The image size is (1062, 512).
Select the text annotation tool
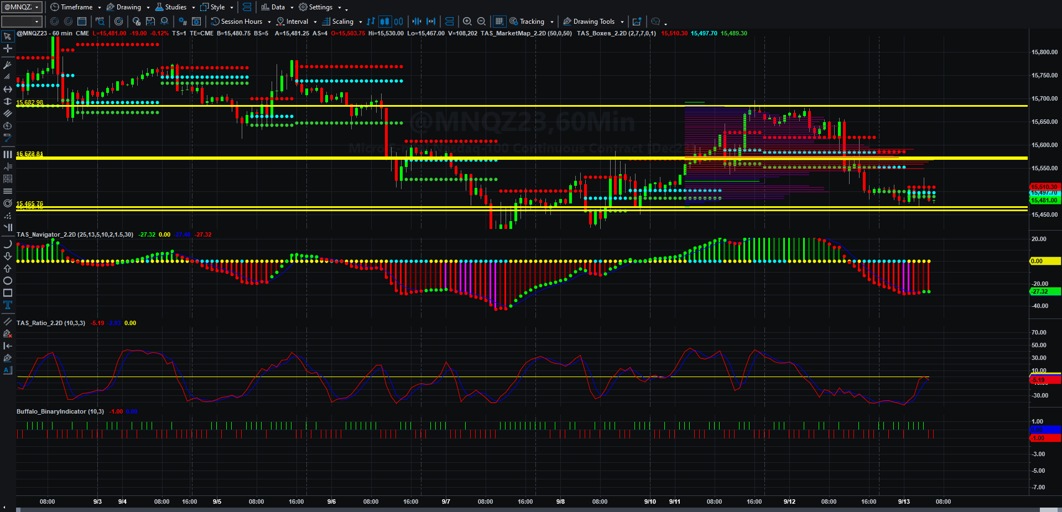(x=8, y=305)
